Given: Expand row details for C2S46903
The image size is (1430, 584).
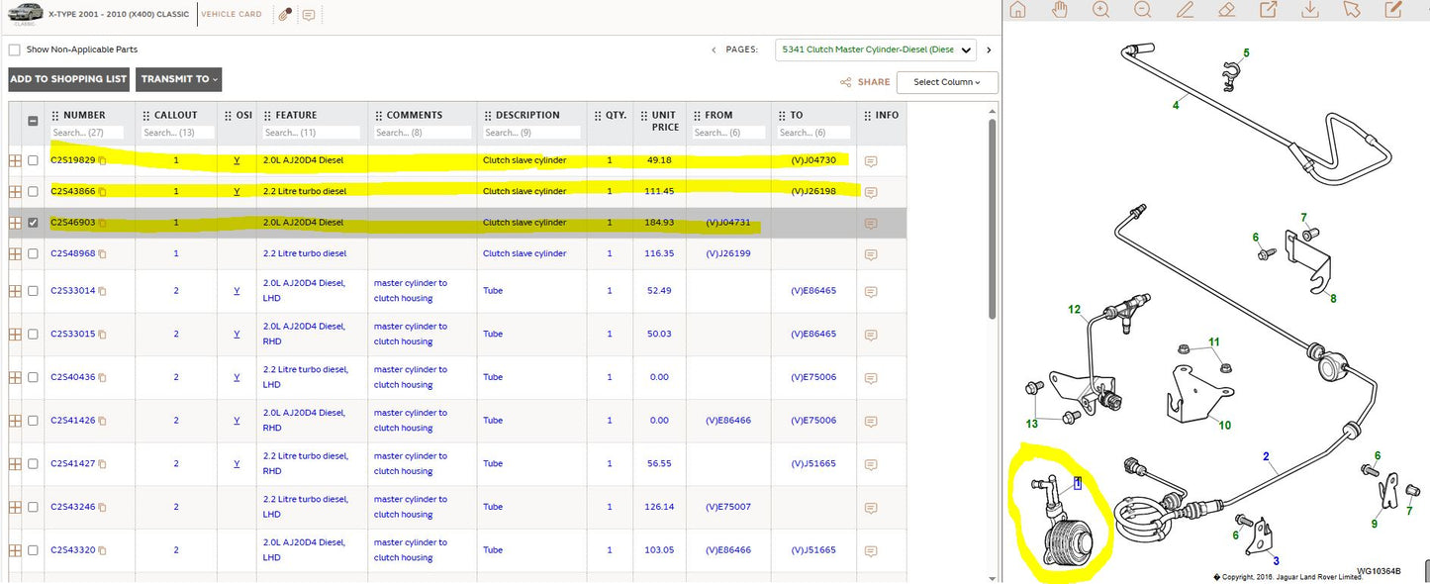Looking at the screenshot, I should pos(15,223).
